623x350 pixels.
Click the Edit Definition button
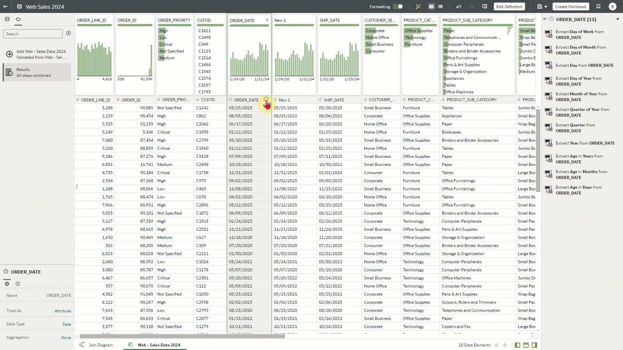click(509, 6)
